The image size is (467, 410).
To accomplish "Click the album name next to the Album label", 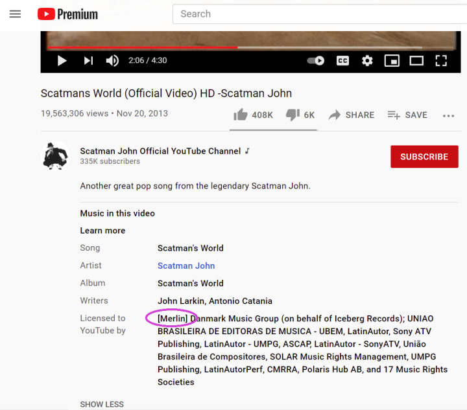I will [191, 283].
